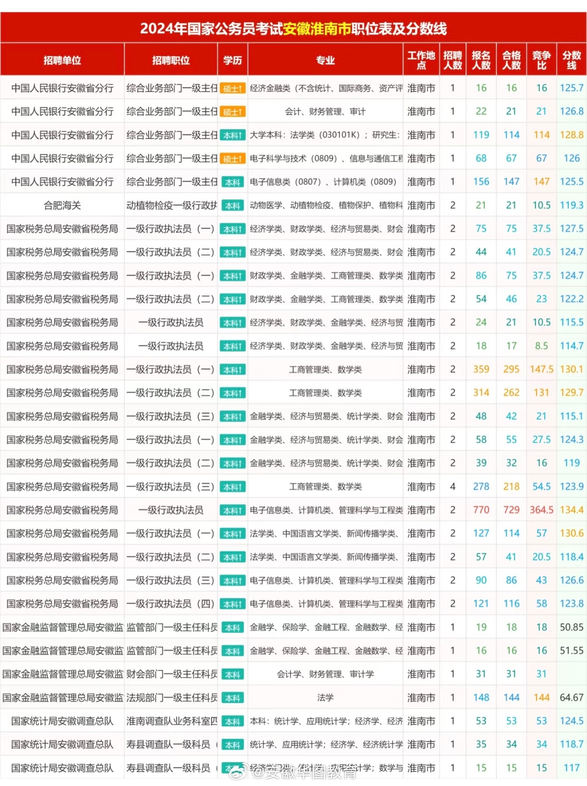Image resolution: width=587 pixels, height=786 pixels.
Task: Click the highest score 134.4
Action: [572, 510]
